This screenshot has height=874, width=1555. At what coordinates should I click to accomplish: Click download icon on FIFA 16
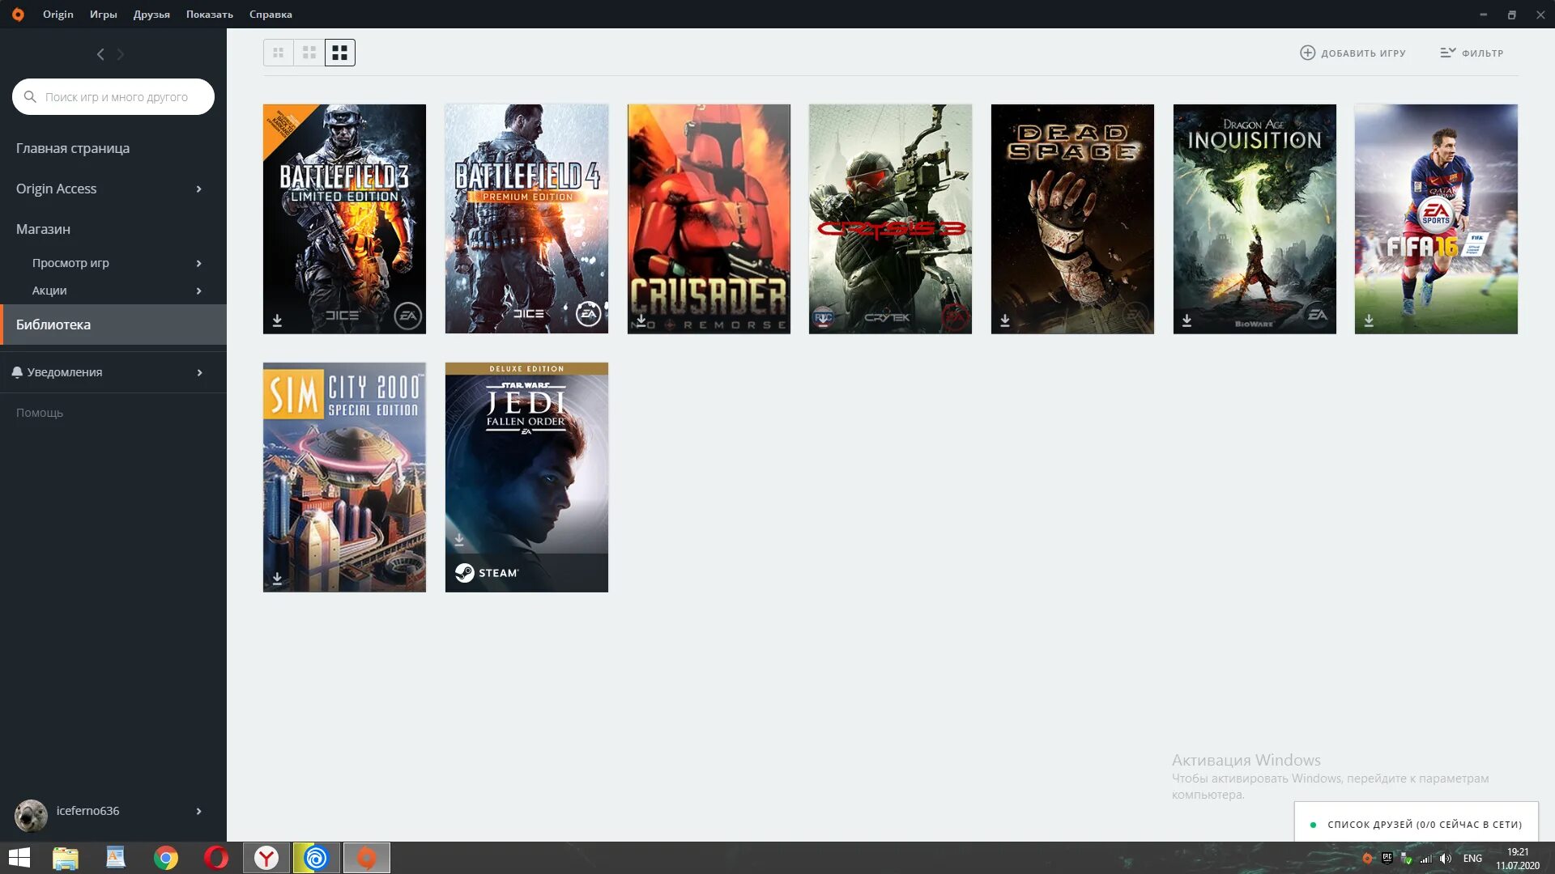click(1369, 320)
